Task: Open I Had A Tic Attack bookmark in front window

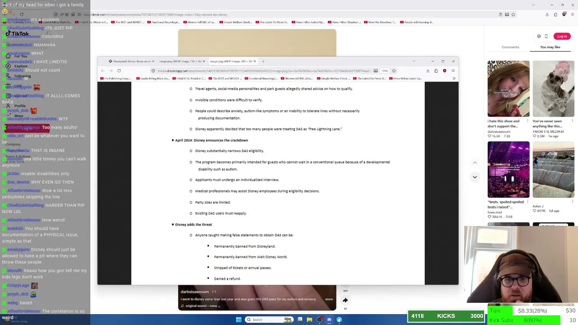Action: 188,79
